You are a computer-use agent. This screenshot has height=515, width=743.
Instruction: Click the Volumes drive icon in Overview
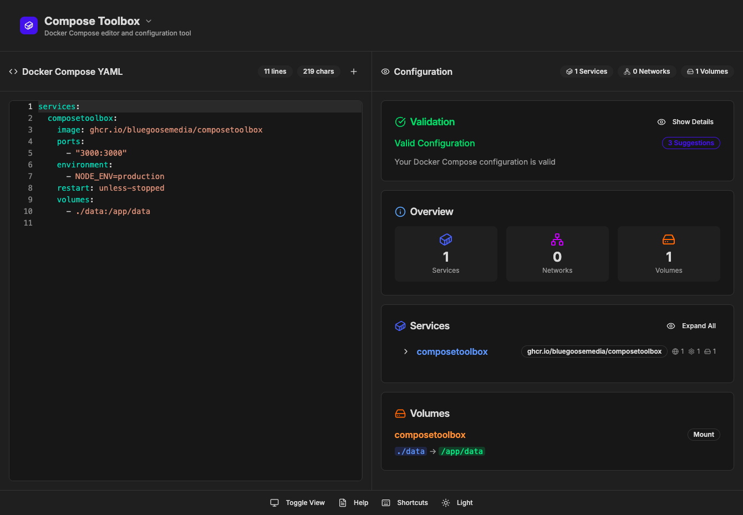coord(669,239)
